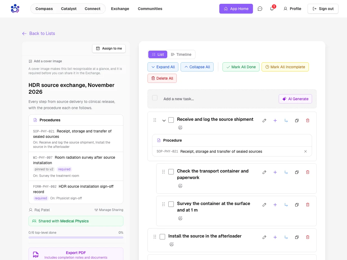
Task: Click Delete All tasks button
Action: click(162, 78)
